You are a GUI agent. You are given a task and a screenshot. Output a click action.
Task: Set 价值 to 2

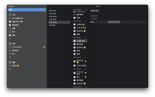140,22
